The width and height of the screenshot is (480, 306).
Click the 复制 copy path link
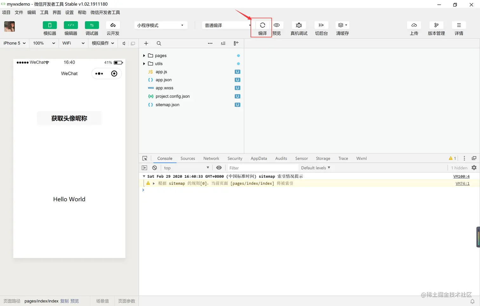[64, 301]
